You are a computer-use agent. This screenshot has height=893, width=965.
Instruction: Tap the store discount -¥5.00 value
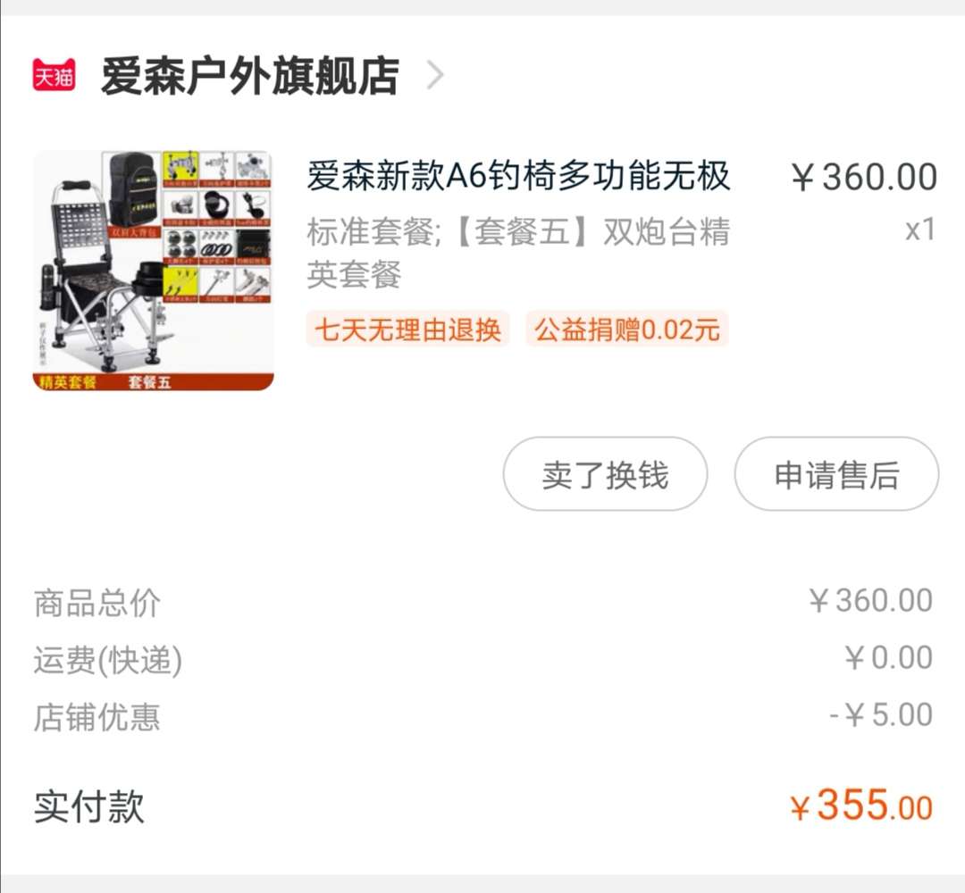(881, 715)
